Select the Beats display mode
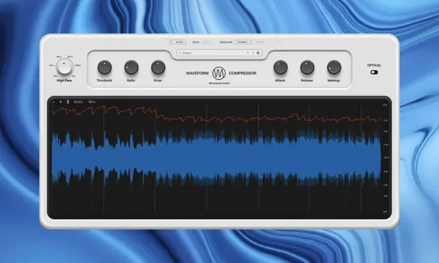This screenshot has width=439, height=263. pos(78,102)
